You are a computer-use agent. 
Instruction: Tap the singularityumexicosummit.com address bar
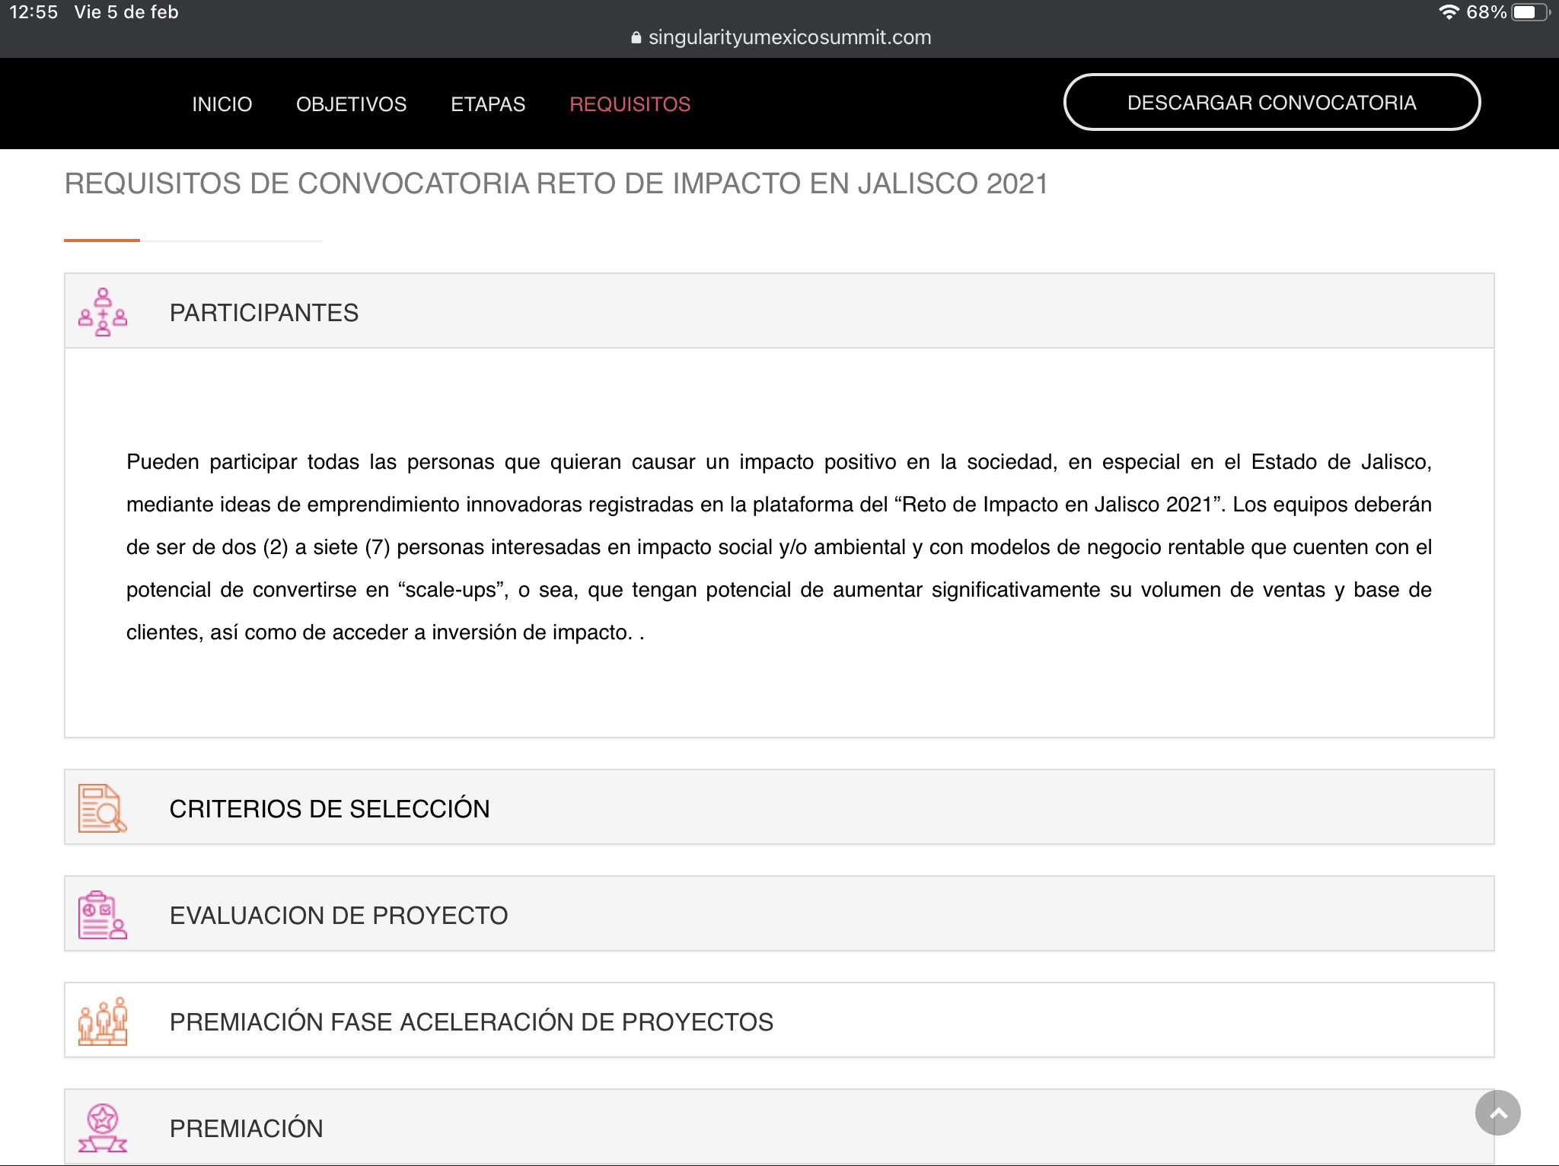789,38
